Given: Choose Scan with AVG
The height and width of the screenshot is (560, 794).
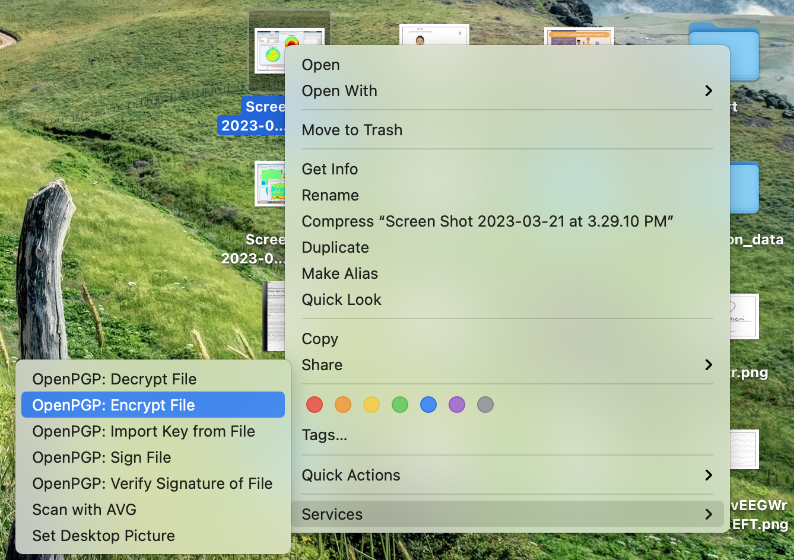Looking at the screenshot, I should [153, 510].
